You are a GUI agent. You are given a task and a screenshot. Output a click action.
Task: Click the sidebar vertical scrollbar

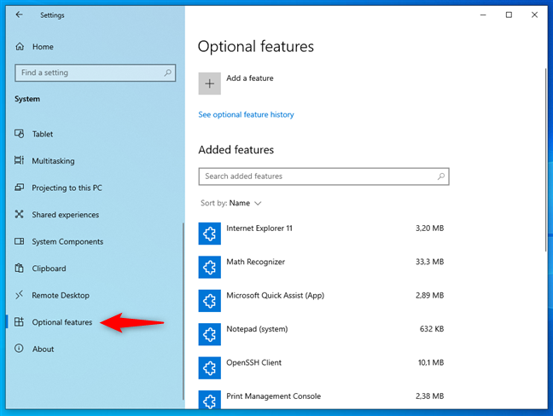183,311
